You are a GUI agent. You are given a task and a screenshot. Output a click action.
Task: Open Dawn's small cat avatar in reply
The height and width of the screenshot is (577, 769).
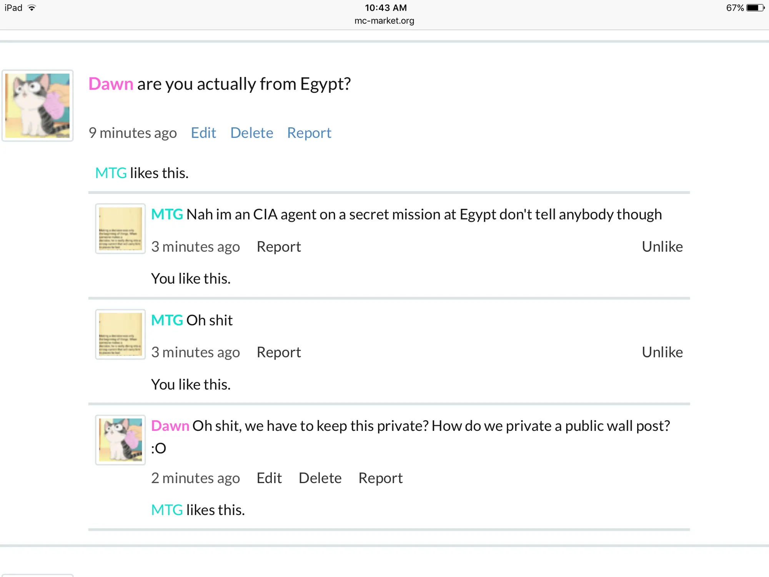pos(120,440)
